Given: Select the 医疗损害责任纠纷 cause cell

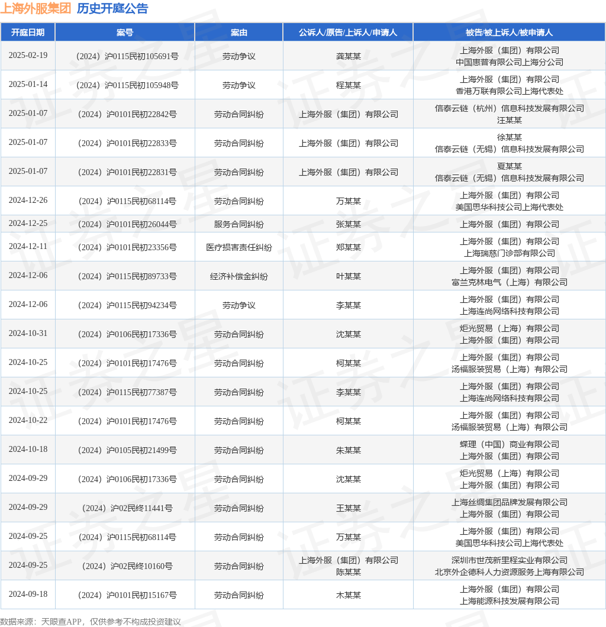Looking at the screenshot, I should click(x=239, y=247).
